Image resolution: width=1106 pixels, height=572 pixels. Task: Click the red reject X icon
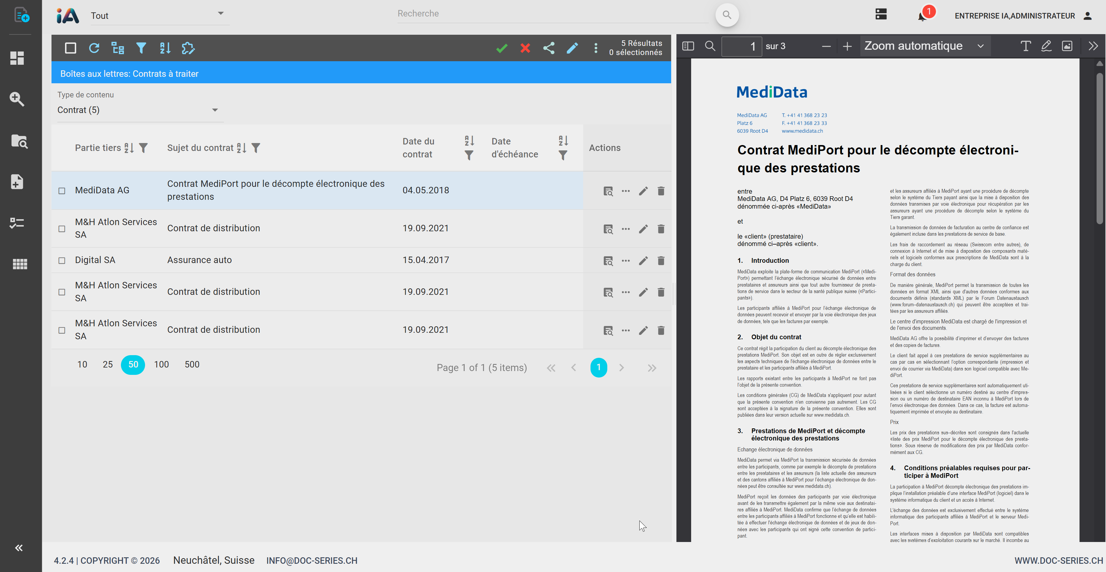pyautogui.click(x=525, y=48)
